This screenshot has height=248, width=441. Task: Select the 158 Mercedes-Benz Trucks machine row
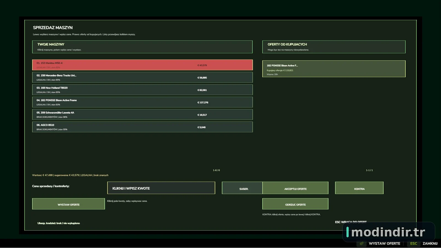click(x=142, y=77)
